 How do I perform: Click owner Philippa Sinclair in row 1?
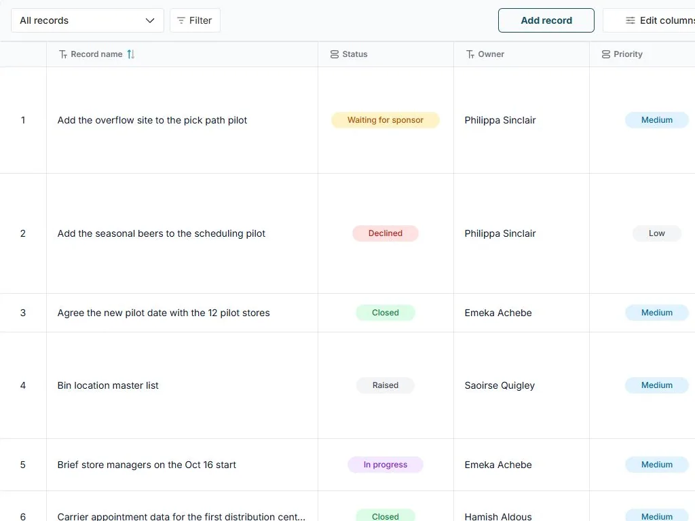500,120
